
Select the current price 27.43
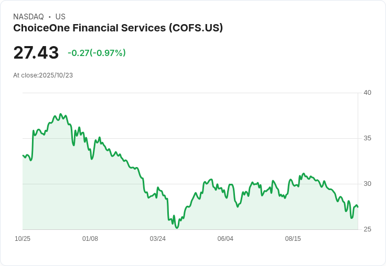[x=36, y=52]
